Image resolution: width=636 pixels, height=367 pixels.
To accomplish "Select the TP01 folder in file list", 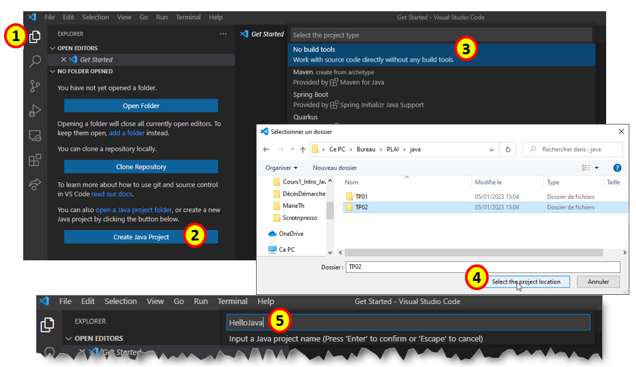I will [361, 197].
